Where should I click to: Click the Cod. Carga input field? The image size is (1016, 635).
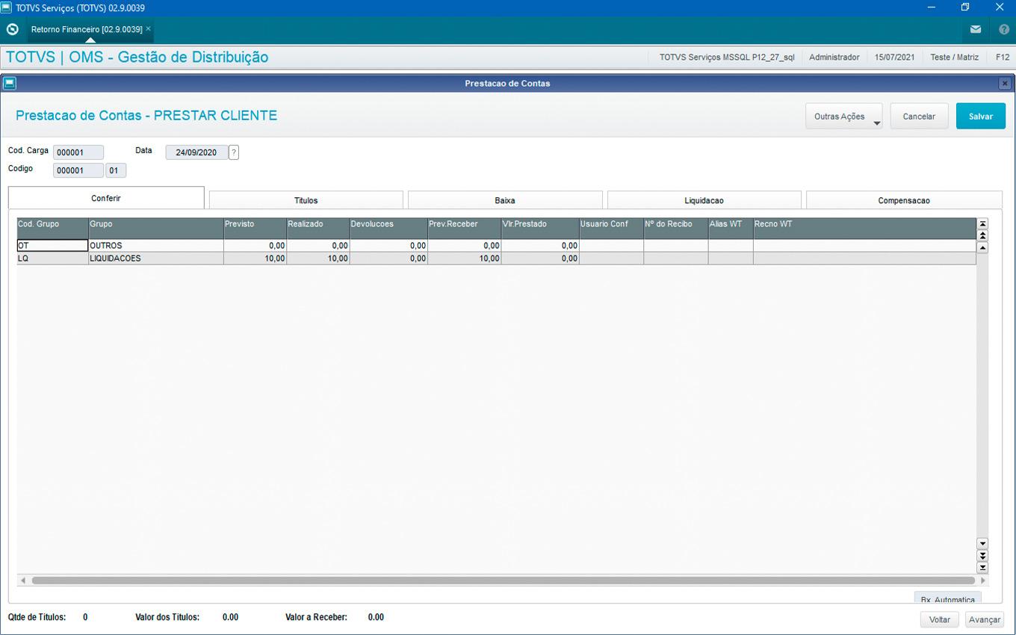coord(78,152)
